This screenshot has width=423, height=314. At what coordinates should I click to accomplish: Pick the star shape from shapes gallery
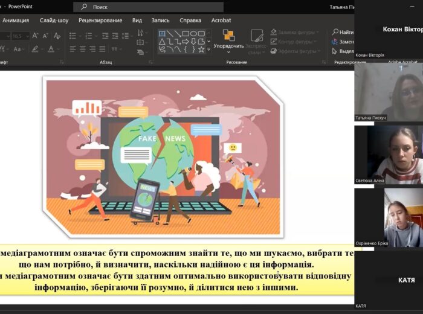coord(202,50)
